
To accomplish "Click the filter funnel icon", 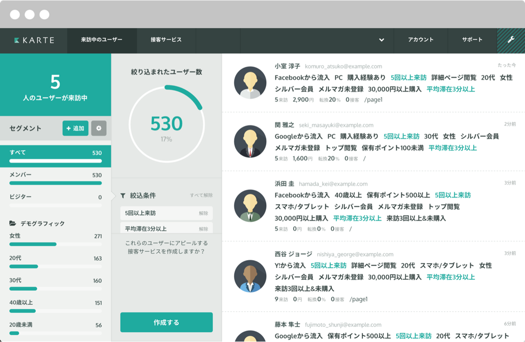I will pos(123,196).
